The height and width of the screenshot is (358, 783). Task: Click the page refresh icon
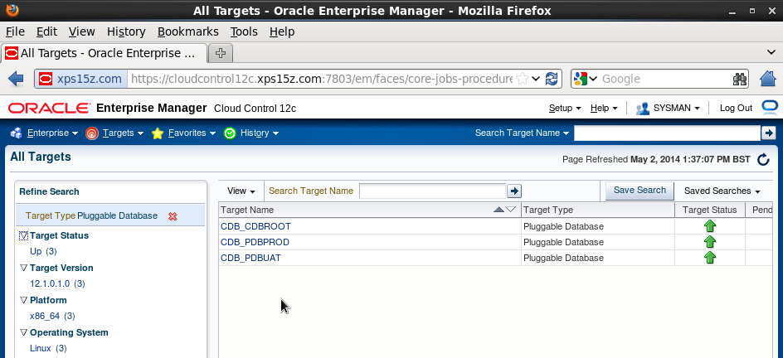763,159
